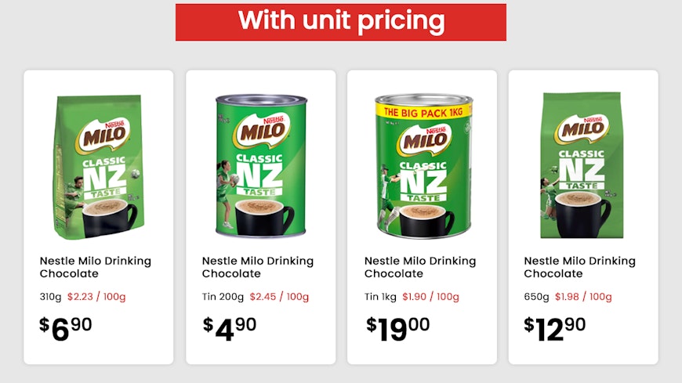Click the $1.98 / 100g unit price
The image size is (682, 383).
point(583,297)
